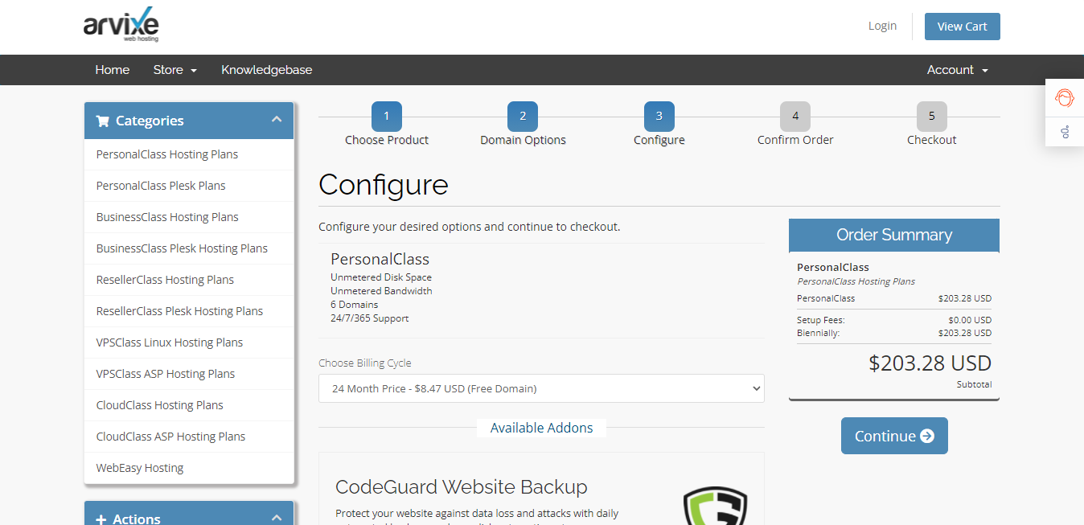Viewport: 1084px width, 525px height.
Task: Click the 6 Domains text
Action: point(355,305)
